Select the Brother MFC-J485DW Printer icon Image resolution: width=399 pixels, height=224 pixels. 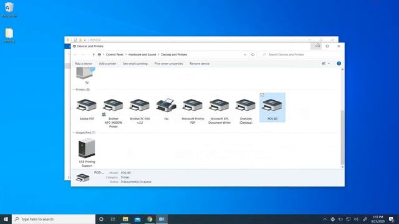(113, 105)
